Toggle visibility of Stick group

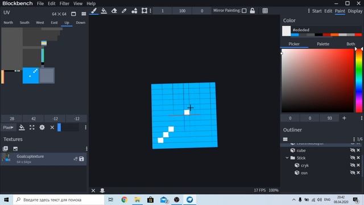(x=353, y=158)
